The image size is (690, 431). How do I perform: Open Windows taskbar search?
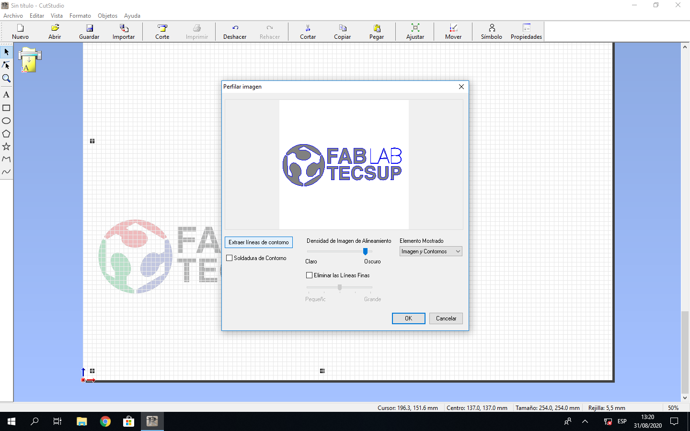tap(34, 421)
